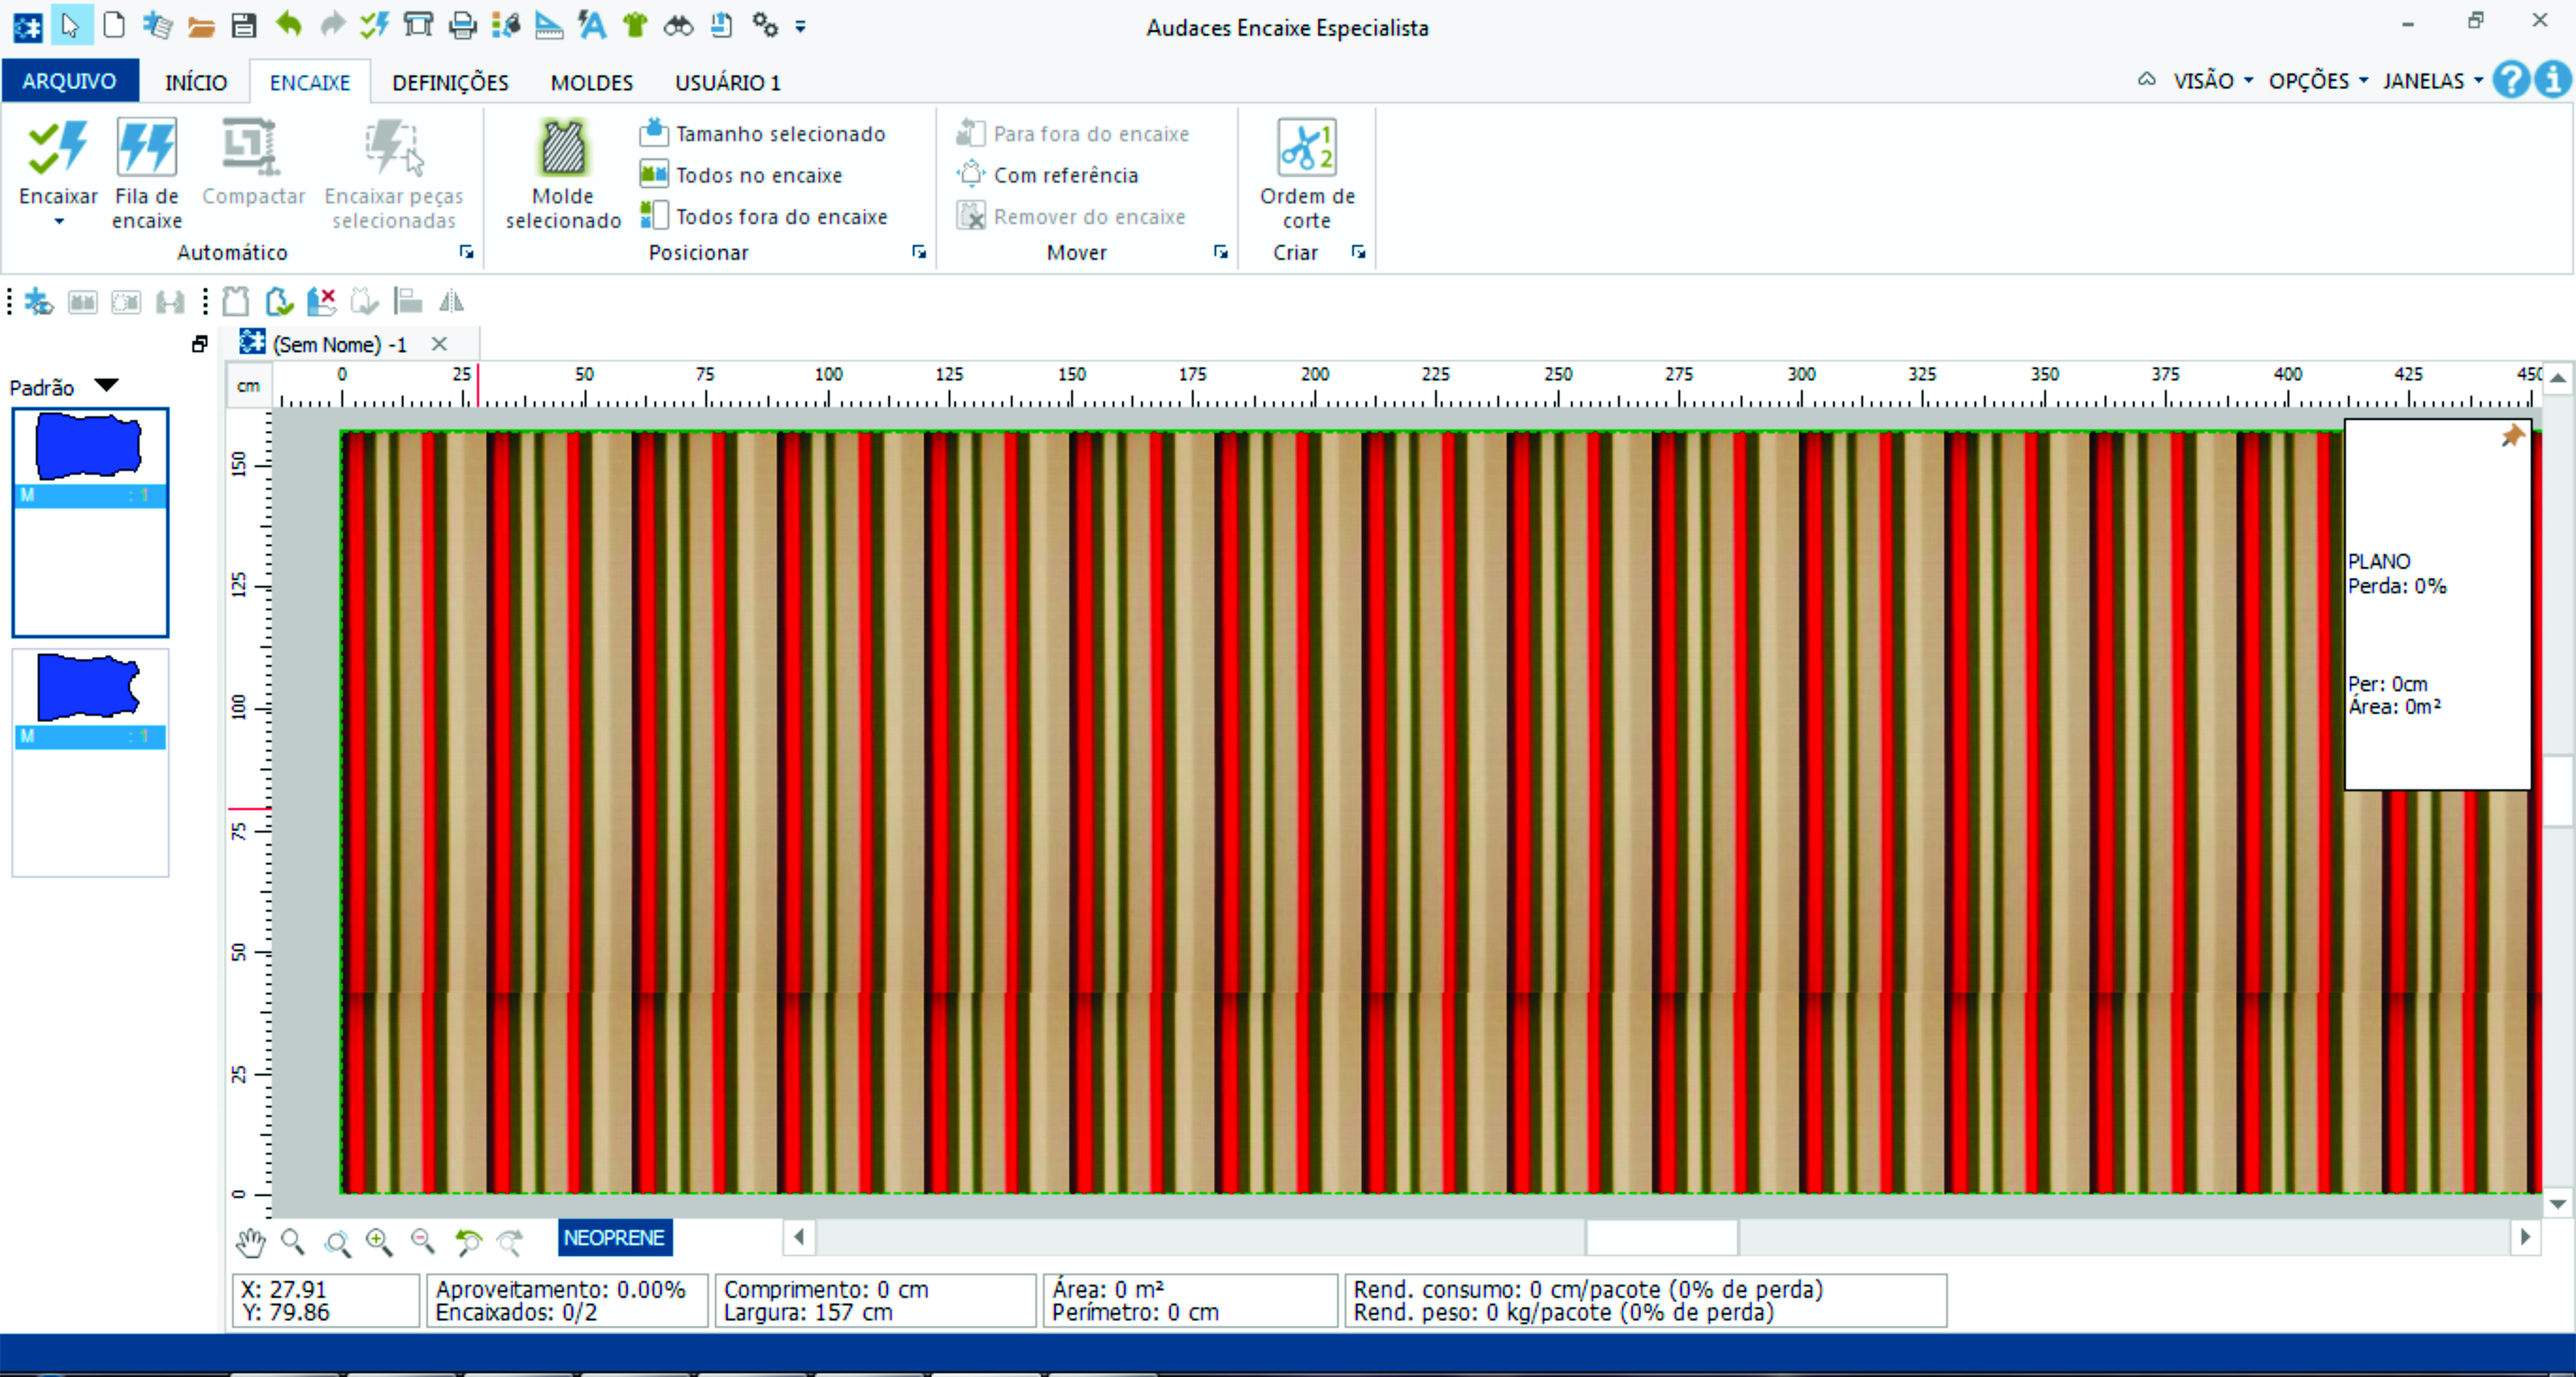Viewport: 2576px width, 1377px height.
Task: Click the vertical scrollbar down arrow
Action: click(x=2557, y=1204)
